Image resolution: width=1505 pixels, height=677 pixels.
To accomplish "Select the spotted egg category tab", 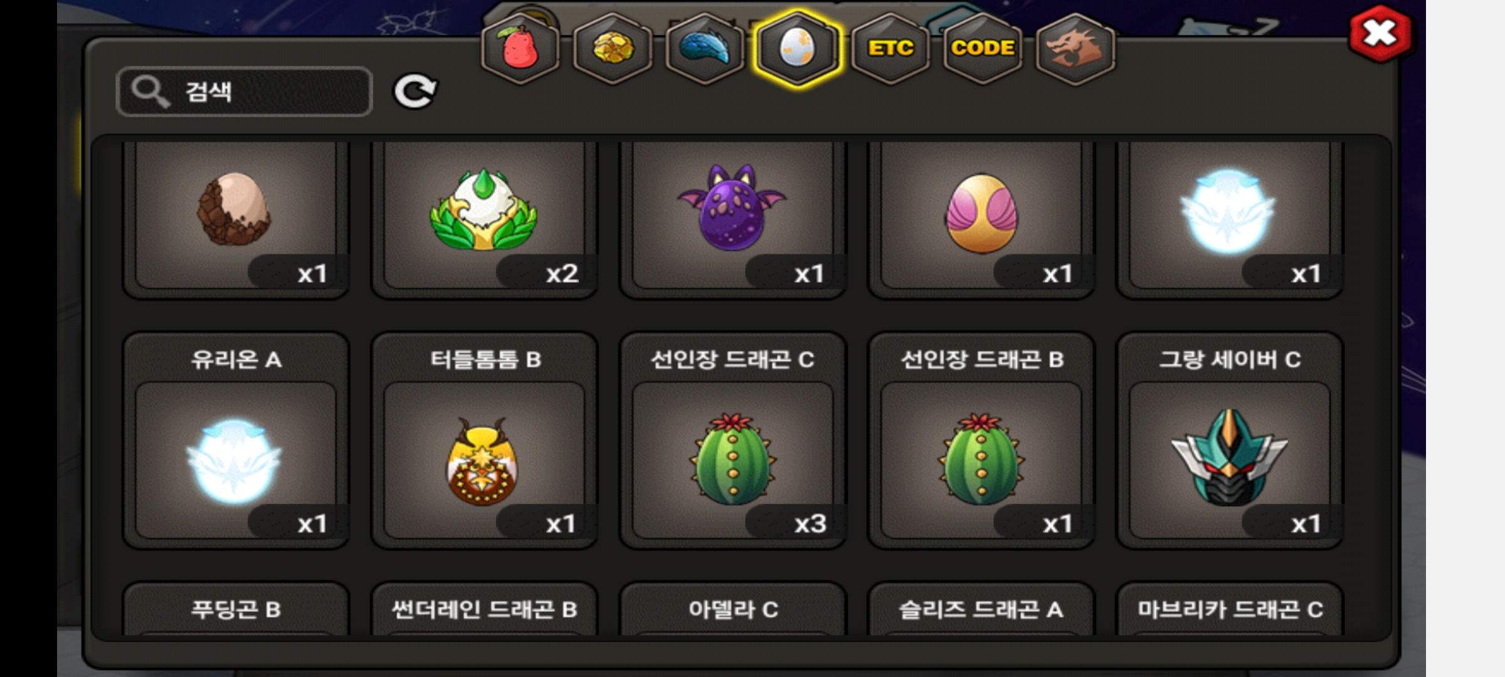I will point(797,48).
